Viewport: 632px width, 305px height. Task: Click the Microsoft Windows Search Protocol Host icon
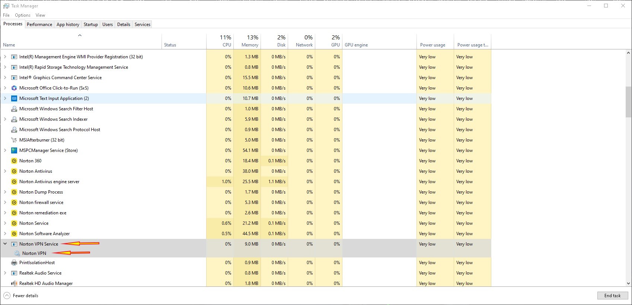tap(14, 130)
